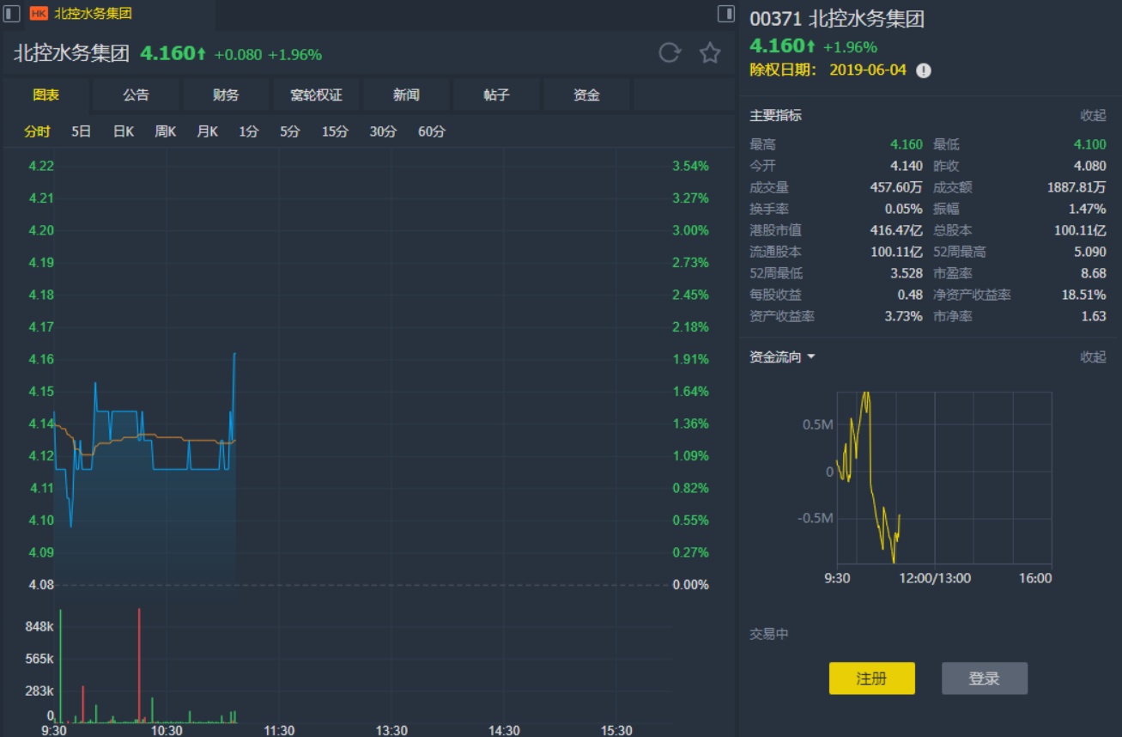This screenshot has height=737, width=1122.
Task: Click the 成交量 value 457.60万
Action: pyautogui.click(x=896, y=187)
